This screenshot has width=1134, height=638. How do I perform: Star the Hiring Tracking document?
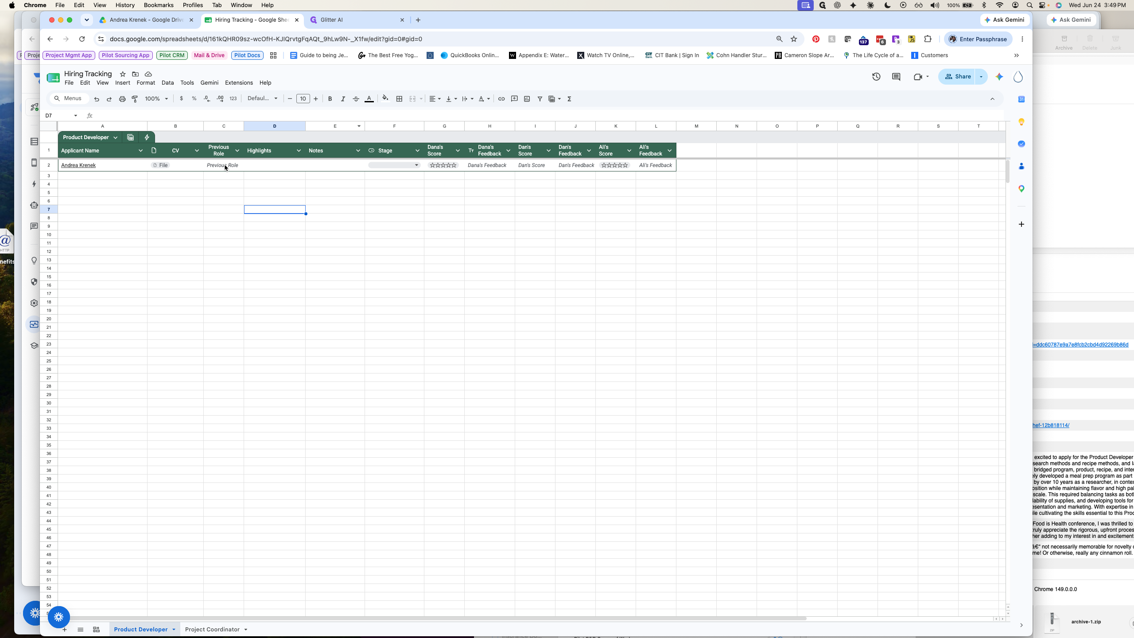(123, 74)
